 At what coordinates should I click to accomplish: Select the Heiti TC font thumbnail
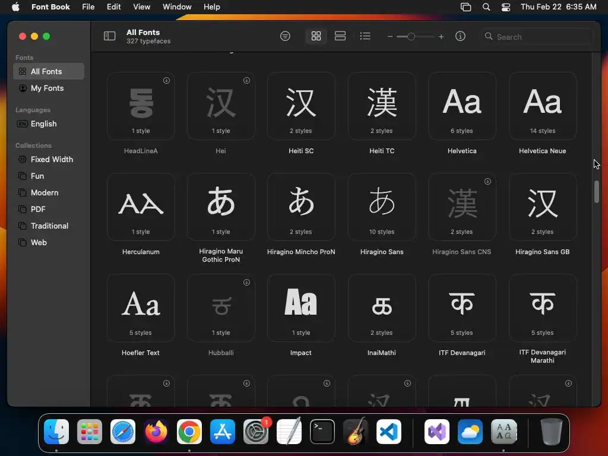(x=382, y=106)
